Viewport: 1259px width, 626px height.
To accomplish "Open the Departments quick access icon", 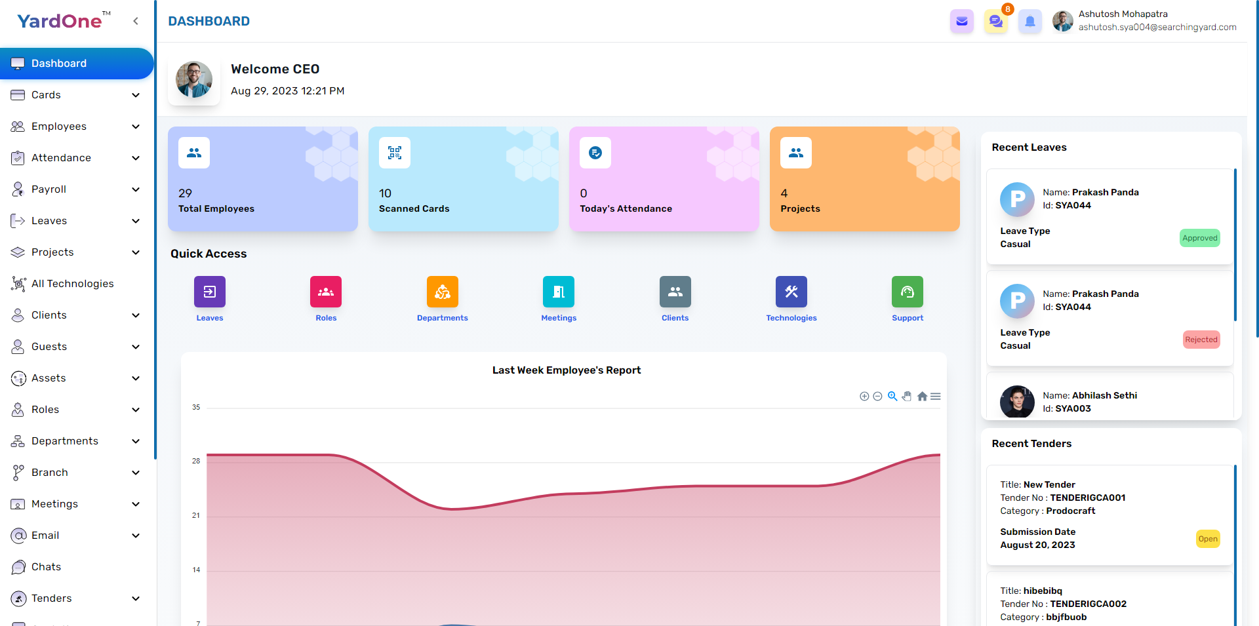I will click(442, 292).
